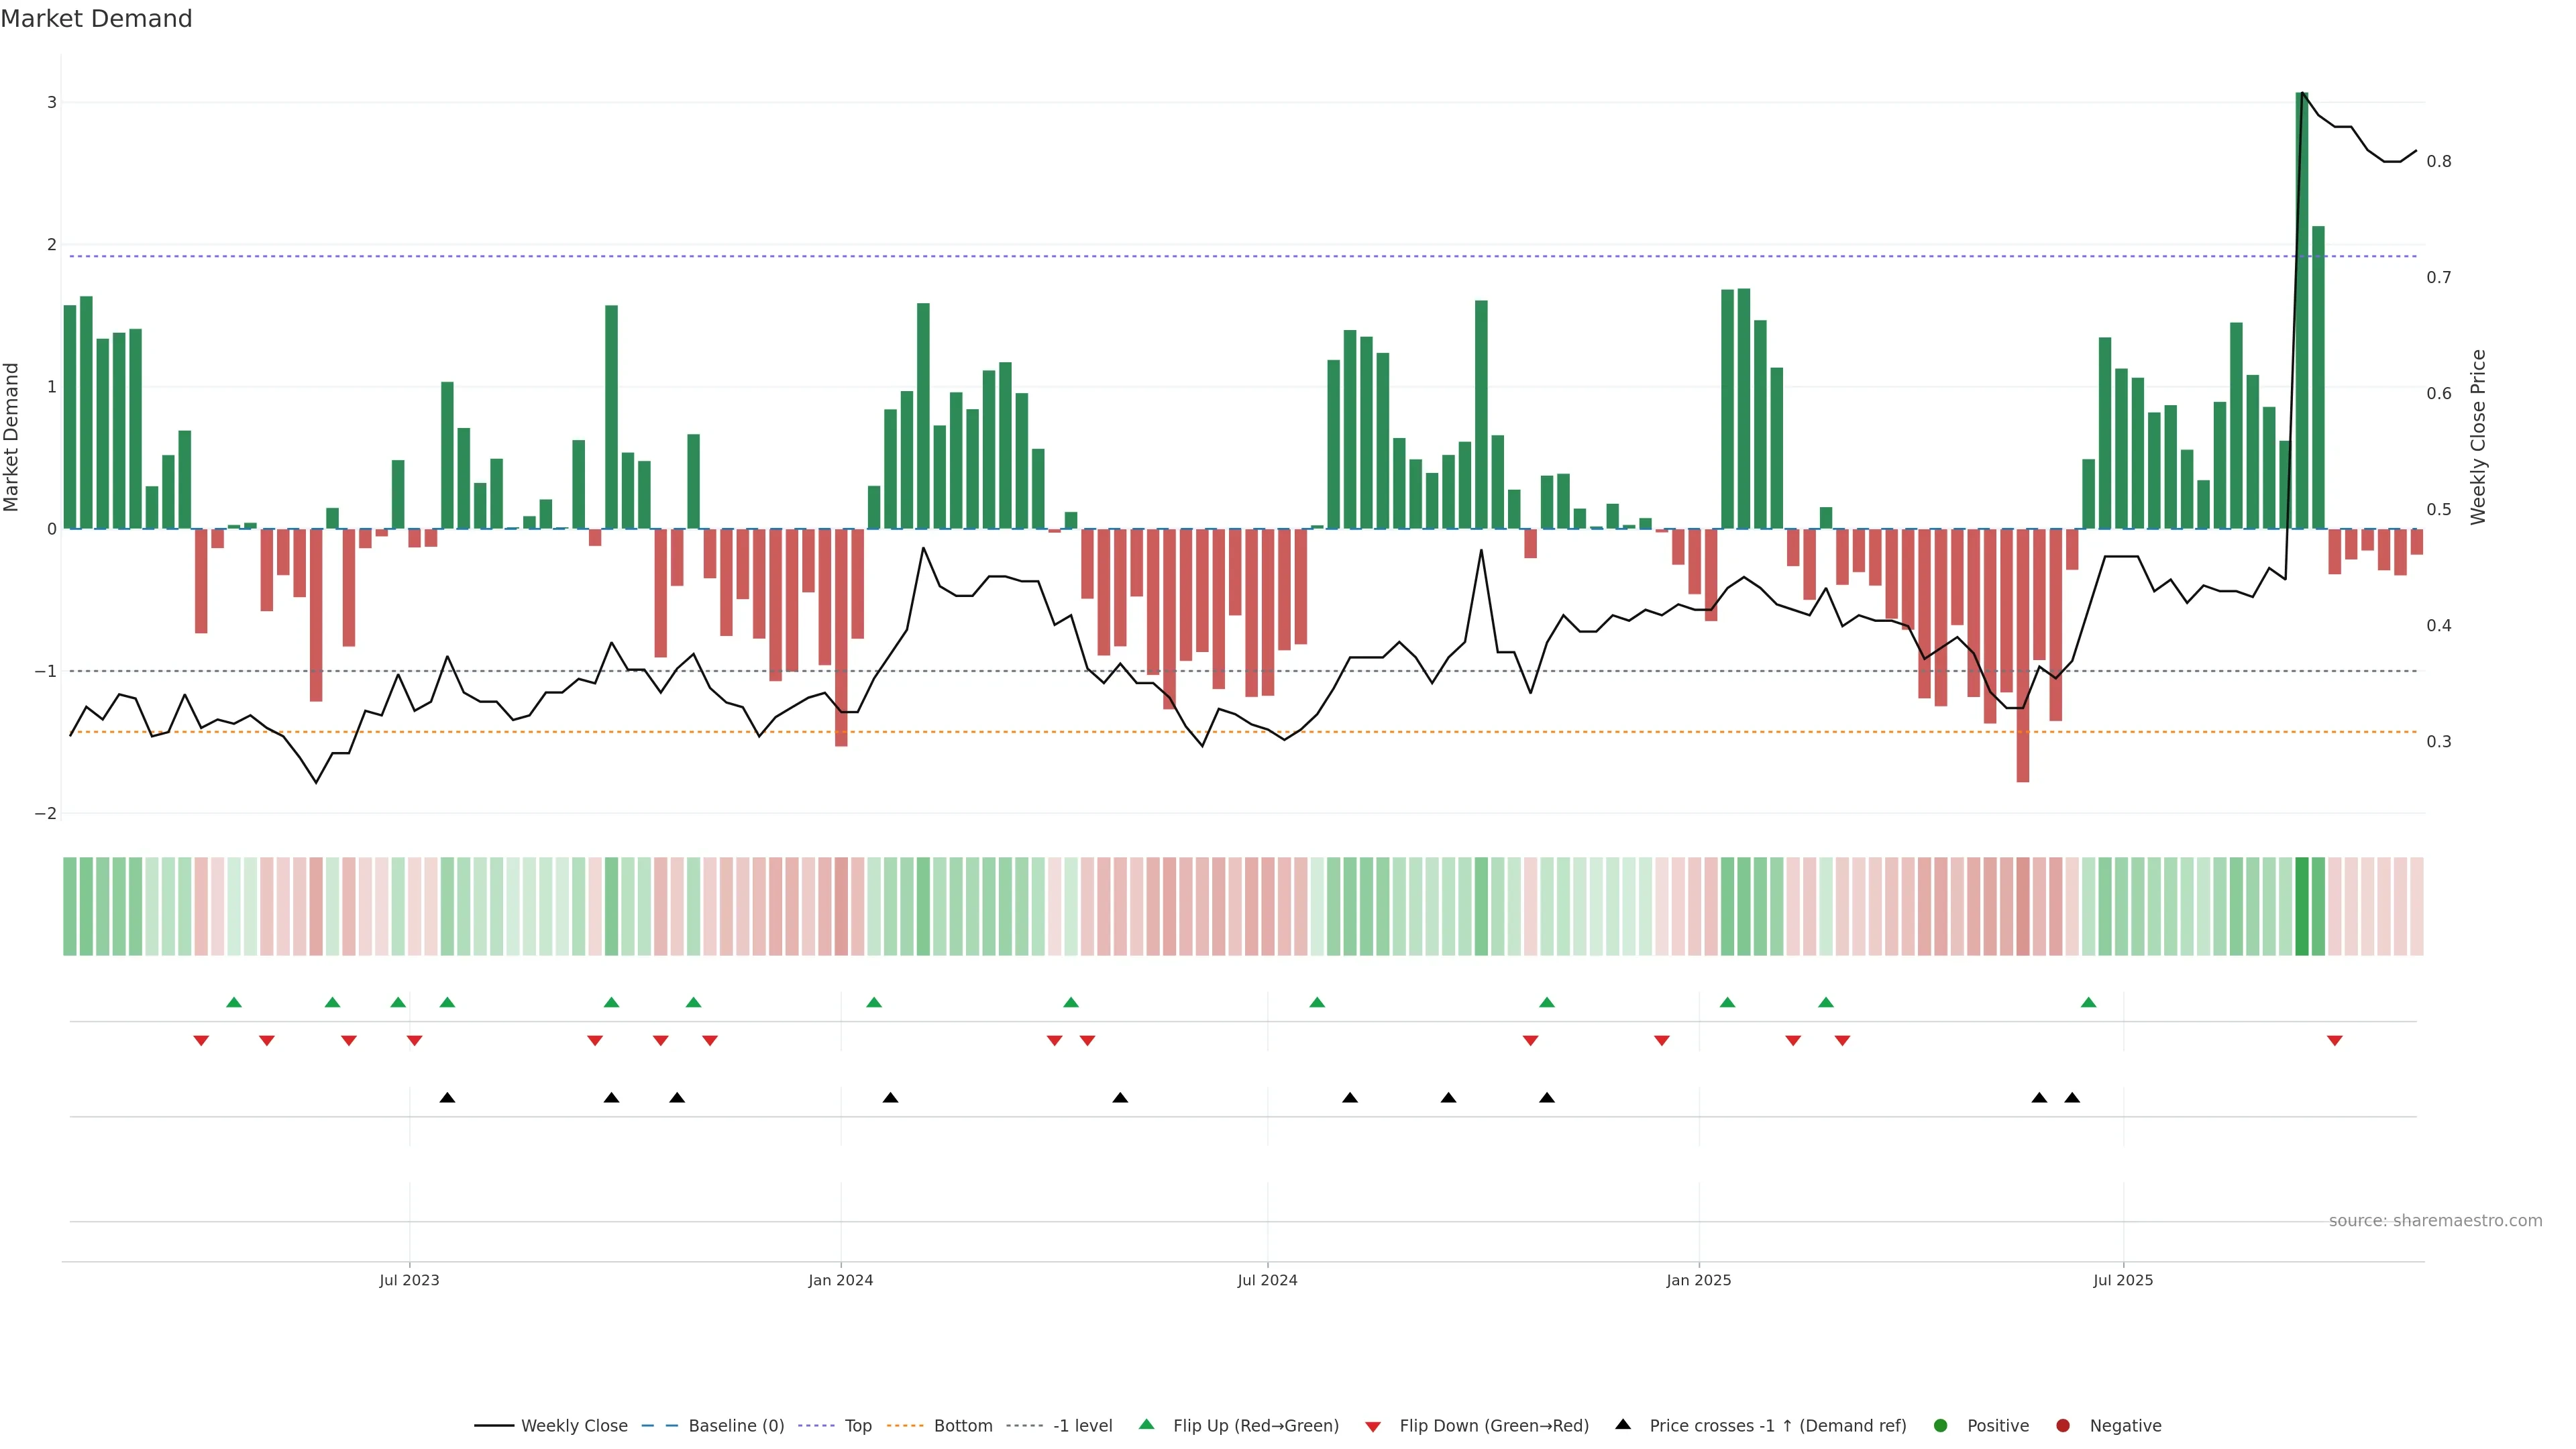Click the dark red Negative circle legend icon
The width and height of the screenshot is (2576, 1449).
(2063, 1425)
